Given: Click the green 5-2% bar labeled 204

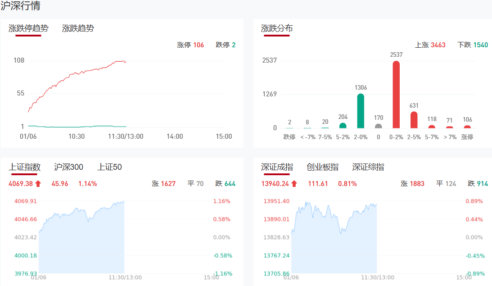Looking at the screenshot, I should pos(343,126).
